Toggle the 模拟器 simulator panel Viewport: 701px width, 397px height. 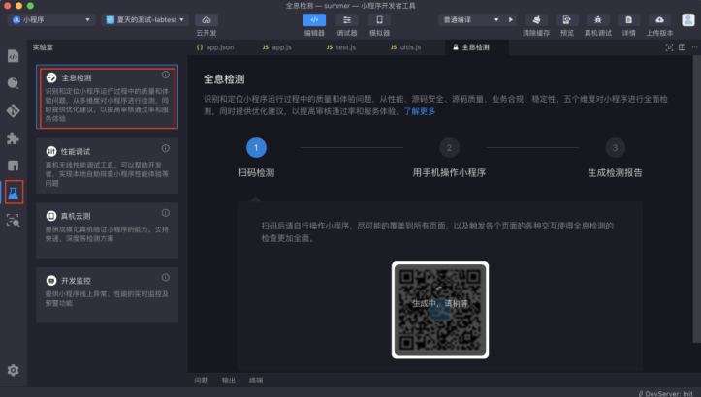pyautogui.click(x=379, y=20)
